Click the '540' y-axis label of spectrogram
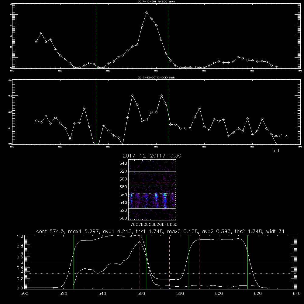This screenshot has width=304, height=304. point(123,202)
